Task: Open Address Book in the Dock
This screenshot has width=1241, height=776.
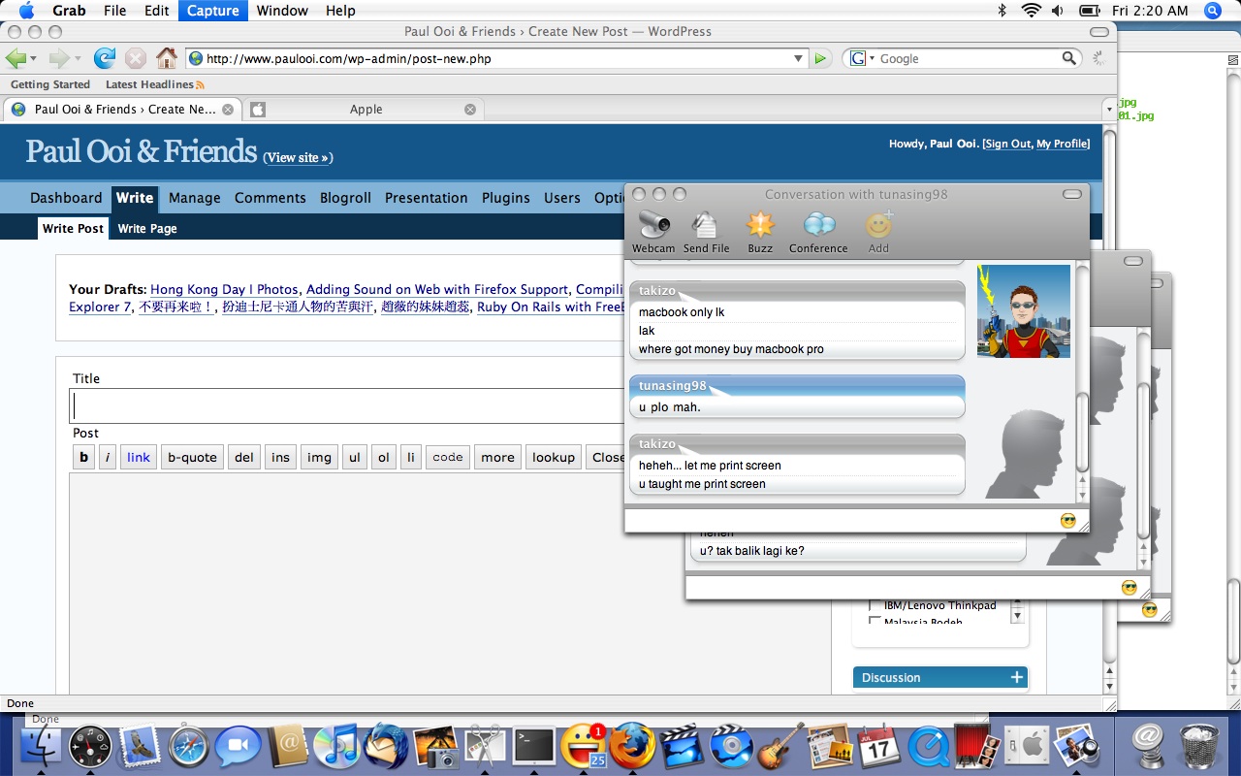Action: tap(288, 747)
